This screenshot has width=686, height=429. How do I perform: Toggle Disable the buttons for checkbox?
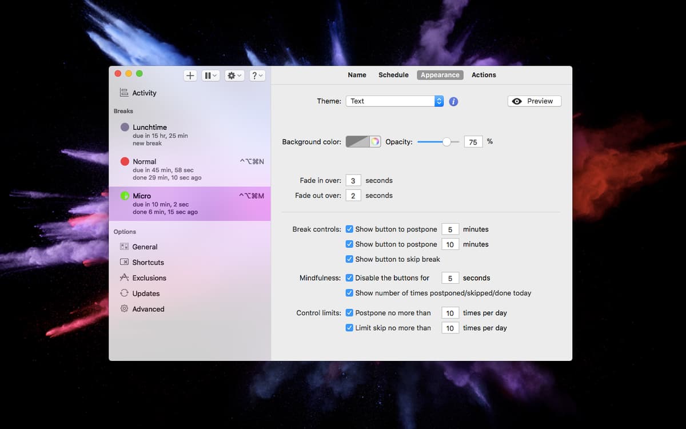coord(349,278)
